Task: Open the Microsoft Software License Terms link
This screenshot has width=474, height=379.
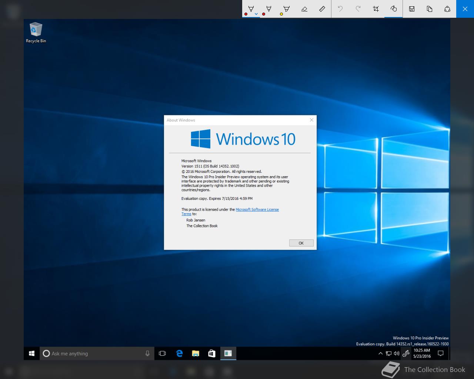Action: point(257,209)
